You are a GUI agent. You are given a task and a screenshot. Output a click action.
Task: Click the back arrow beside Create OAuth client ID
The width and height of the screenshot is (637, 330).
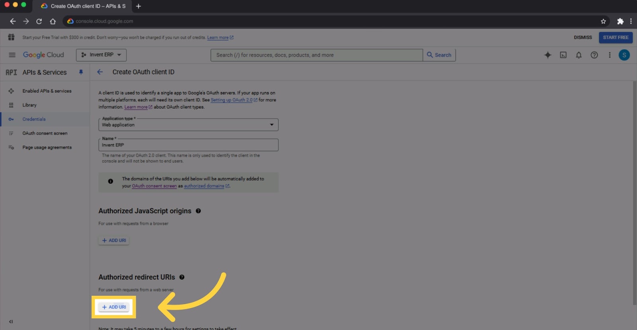[x=100, y=72]
